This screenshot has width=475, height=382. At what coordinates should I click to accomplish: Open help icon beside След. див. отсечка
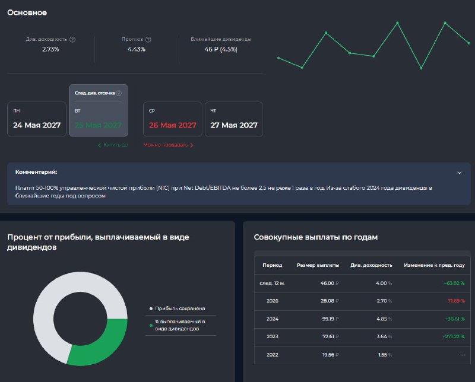119,93
